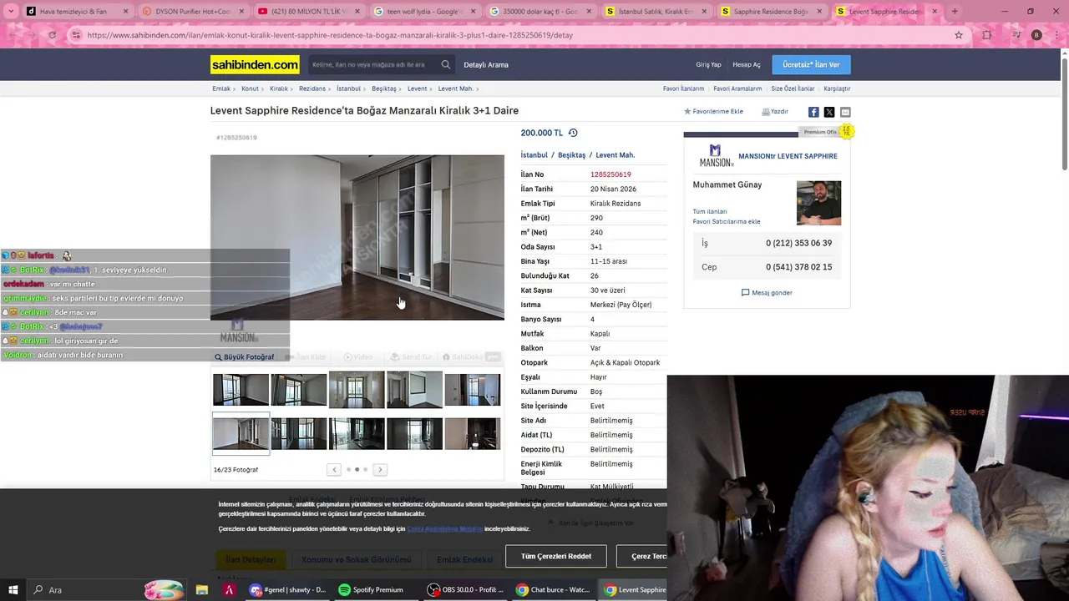Click Giriş Yap link
The width and height of the screenshot is (1069, 601).
[708, 64]
